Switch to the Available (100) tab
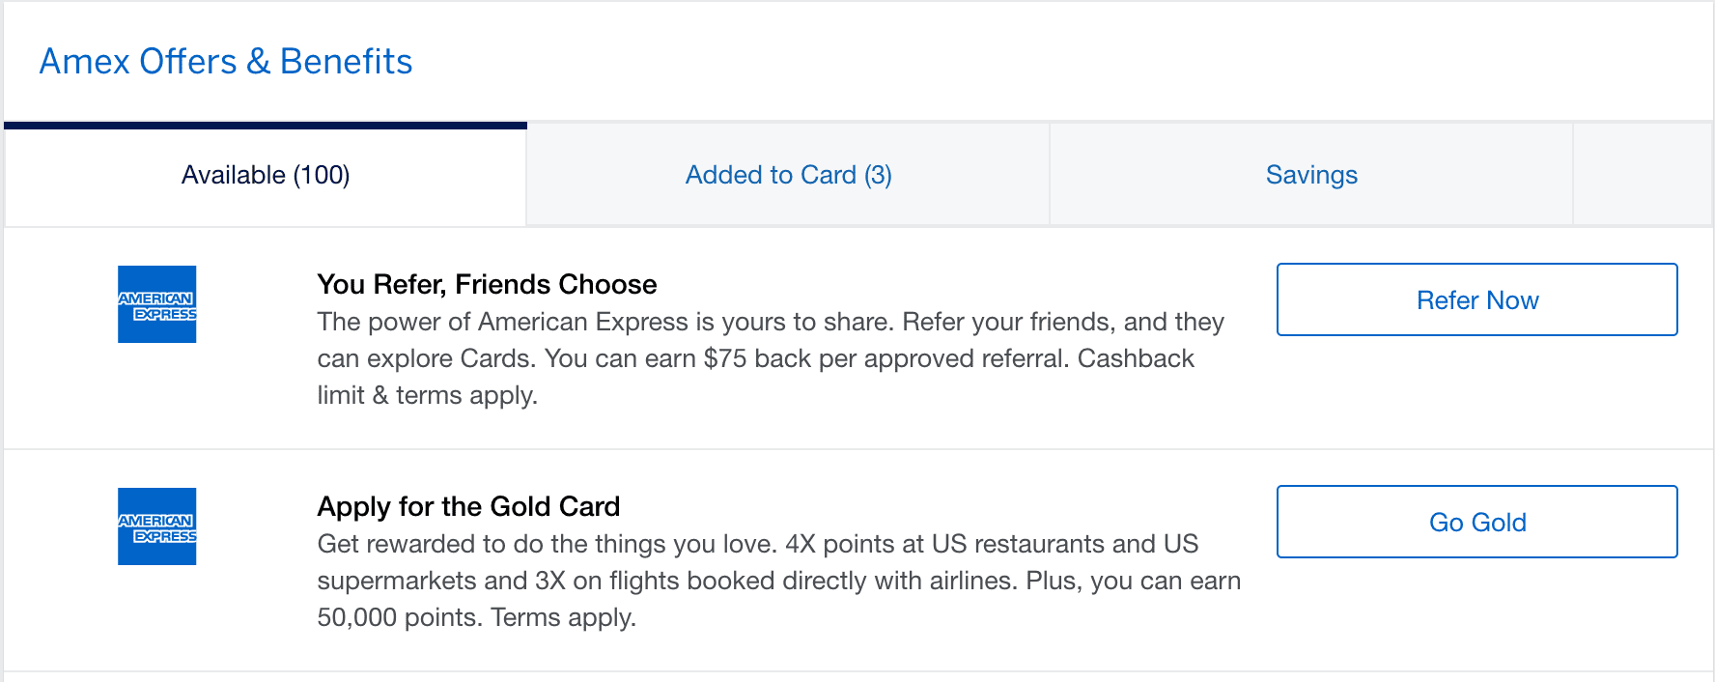 coord(266,175)
